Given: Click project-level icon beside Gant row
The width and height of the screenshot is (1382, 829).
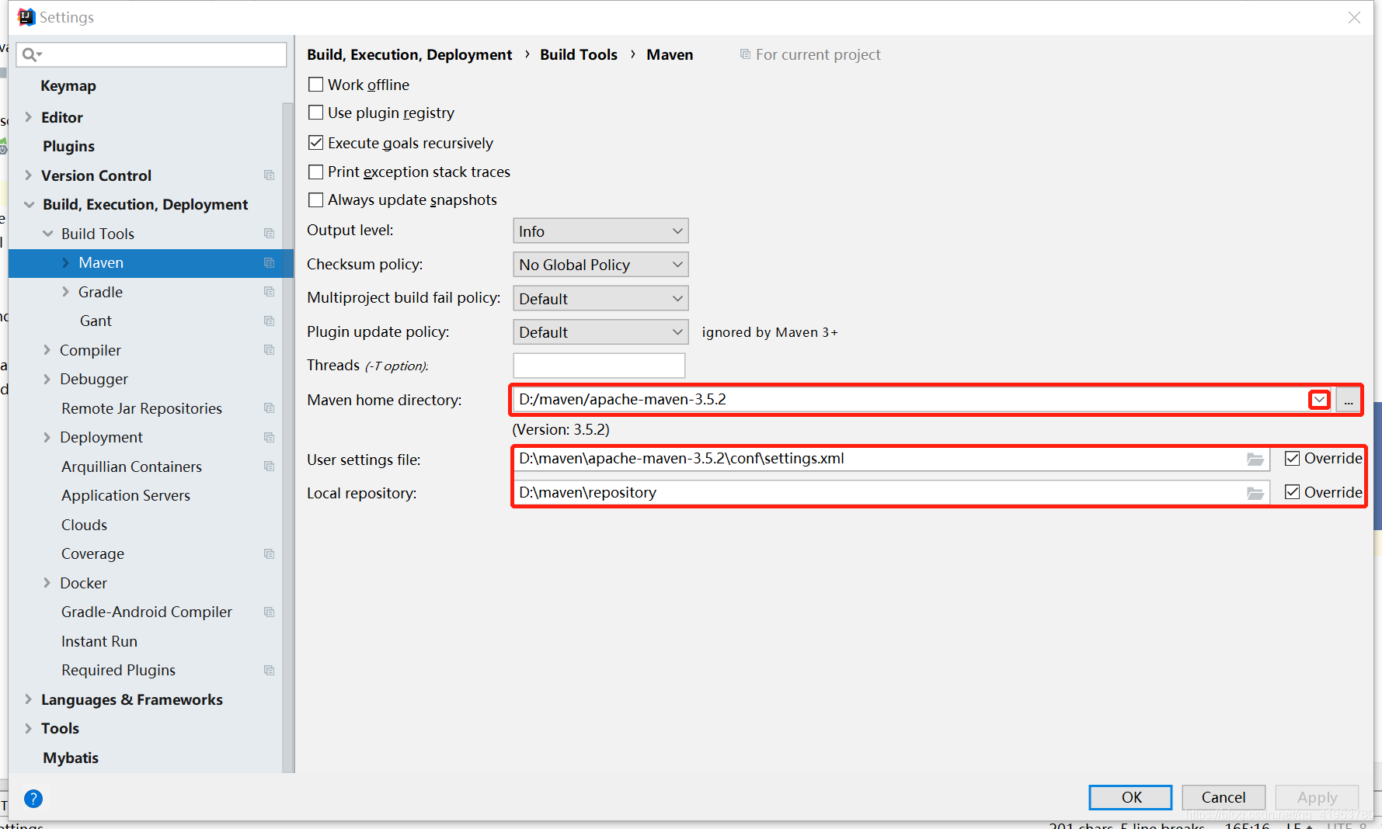Looking at the screenshot, I should pyautogui.click(x=270, y=321).
